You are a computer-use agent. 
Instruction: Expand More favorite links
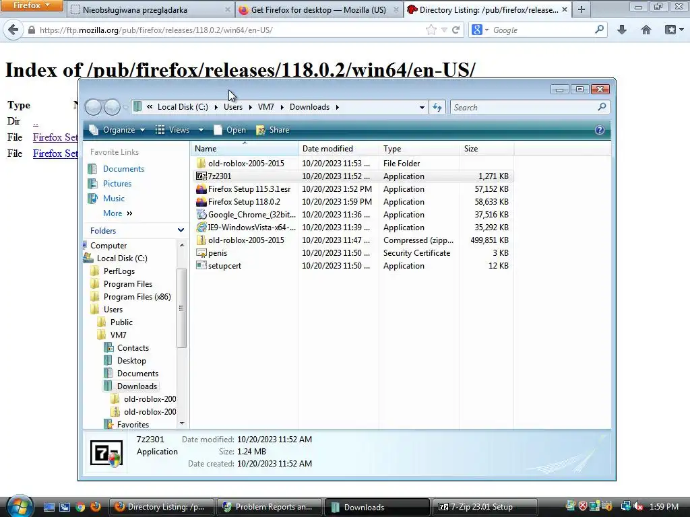[x=117, y=213]
